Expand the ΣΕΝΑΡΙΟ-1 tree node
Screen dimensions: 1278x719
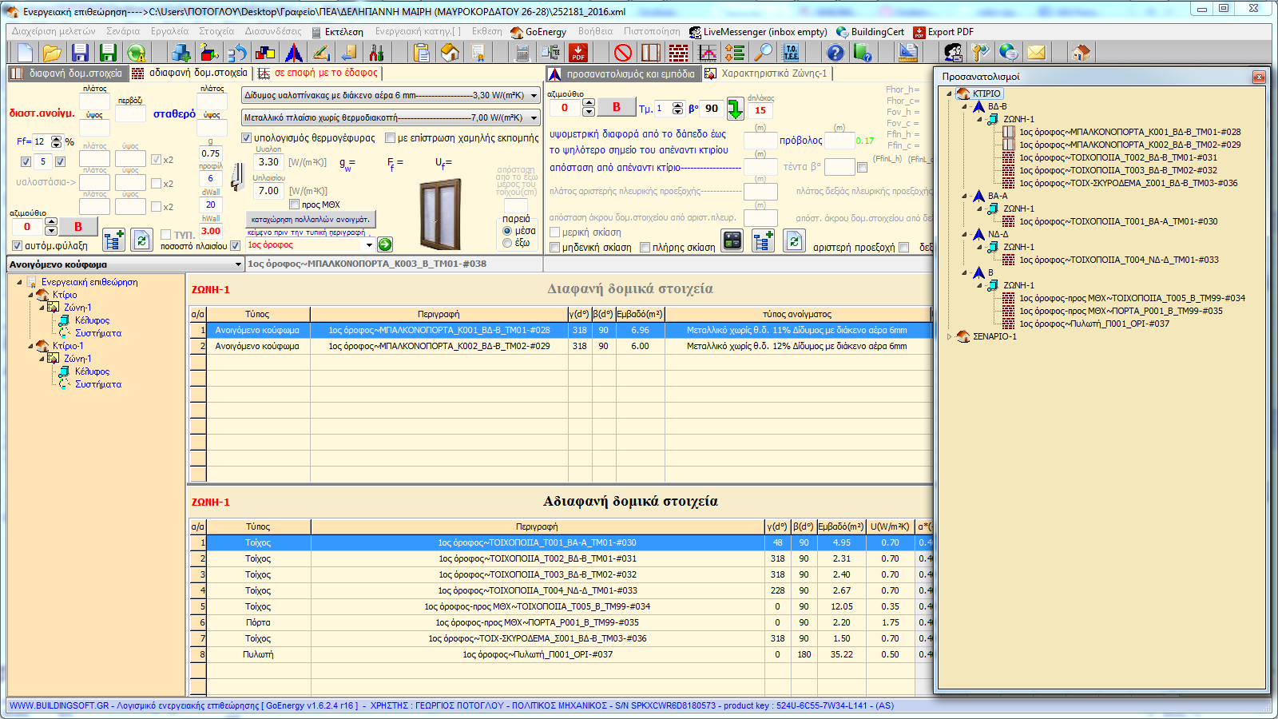(949, 336)
